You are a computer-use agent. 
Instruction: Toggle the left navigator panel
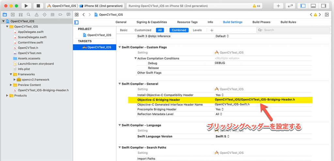click(x=303, y=6)
